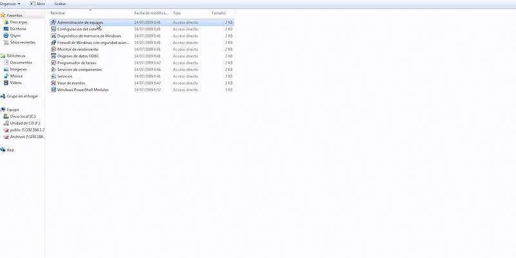
Task: Select the Equipo tree node label
Action: coord(13,110)
